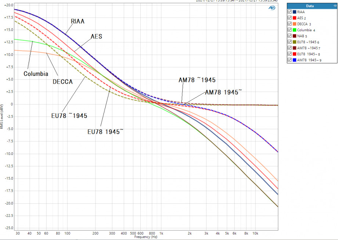The width and height of the screenshot is (338, 240).
Task: Click the AM78 ~1945 annotation on the graph
Action: click(x=197, y=80)
